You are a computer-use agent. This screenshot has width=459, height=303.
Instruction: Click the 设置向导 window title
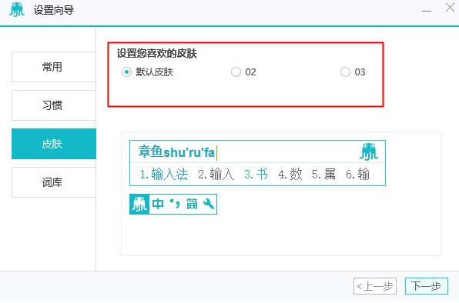pos(54,10)
